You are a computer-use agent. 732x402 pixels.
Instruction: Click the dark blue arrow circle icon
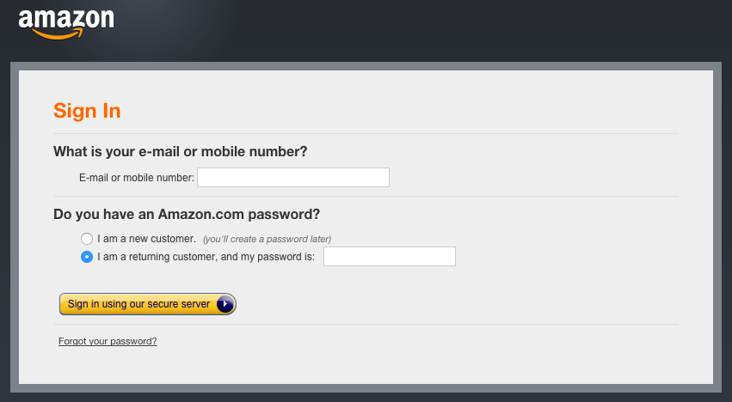[225, 304]
